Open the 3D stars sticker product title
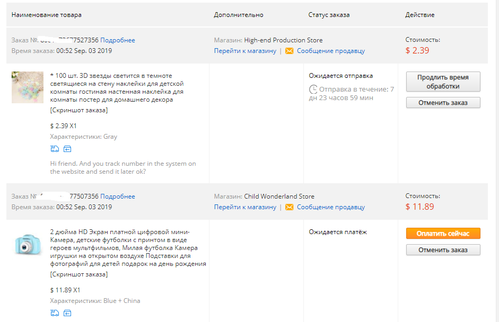 pyautogui.click(x=117, y=88)
